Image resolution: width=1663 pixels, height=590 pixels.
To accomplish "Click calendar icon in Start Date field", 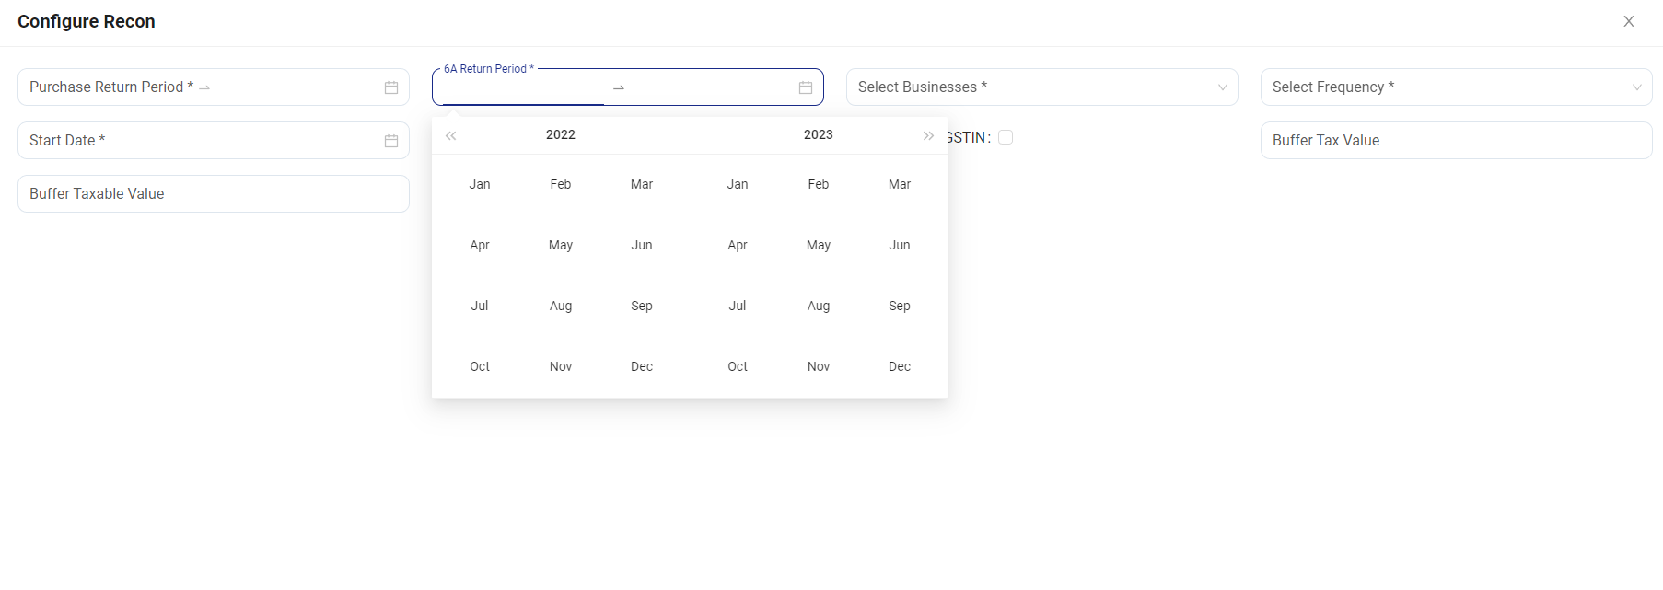I will tap(391, 141).
